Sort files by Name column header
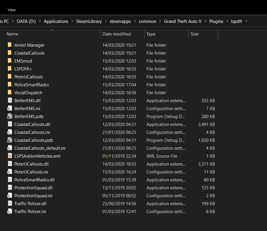The image size is (267, 231). point(12,34)
